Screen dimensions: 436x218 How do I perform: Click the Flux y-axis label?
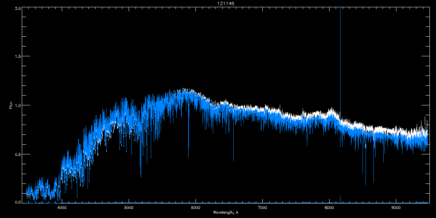pyautogui.click(x=11, y=105)
